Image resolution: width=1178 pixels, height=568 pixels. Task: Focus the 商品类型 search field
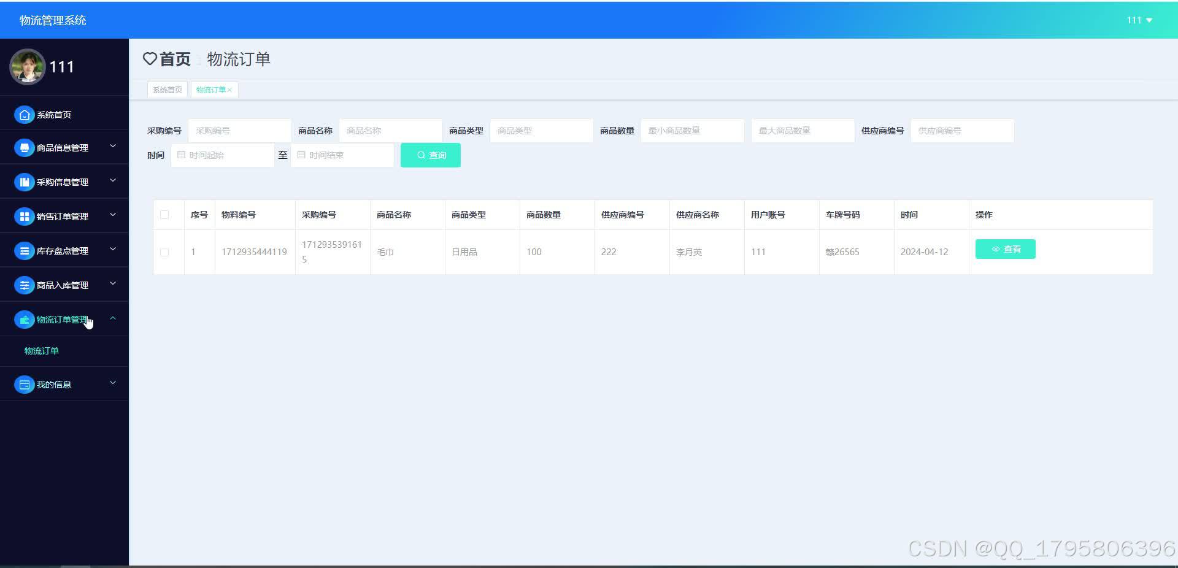(542, 131)
